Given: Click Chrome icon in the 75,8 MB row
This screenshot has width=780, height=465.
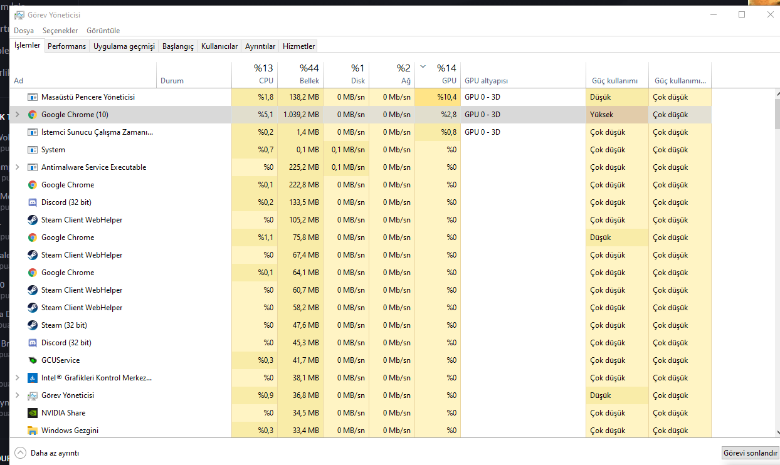Looking at the screenshot, I should [33, 238].
